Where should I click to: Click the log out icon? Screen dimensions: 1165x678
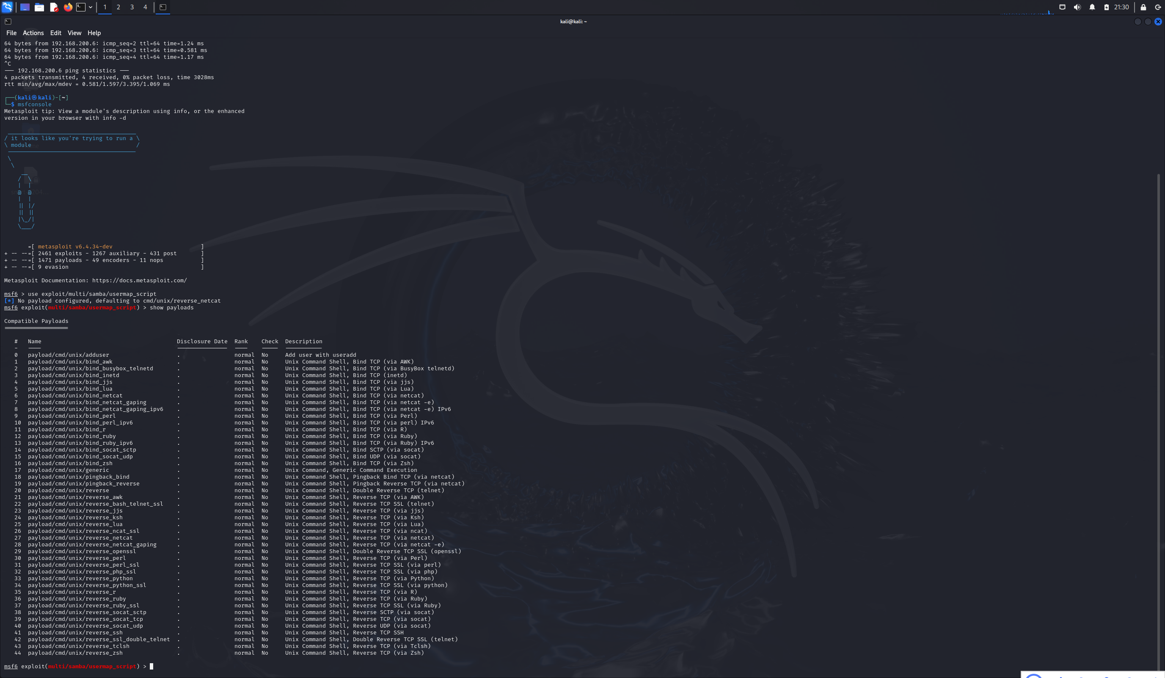coord(1158,7)
